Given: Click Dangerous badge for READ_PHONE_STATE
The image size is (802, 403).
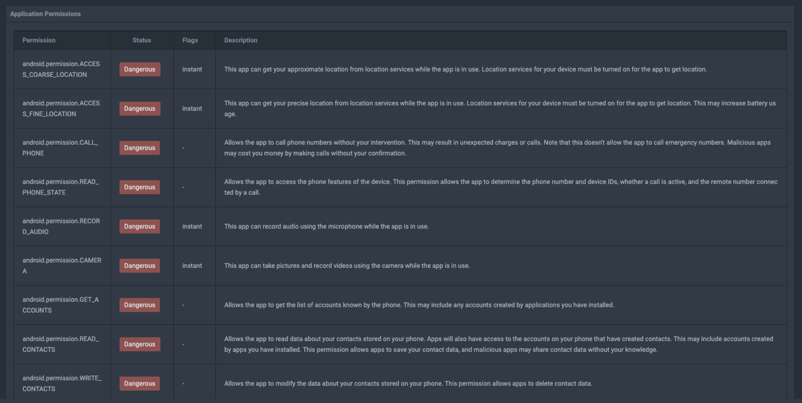Looking at the screenshot, I should click(x=139, y=187).
